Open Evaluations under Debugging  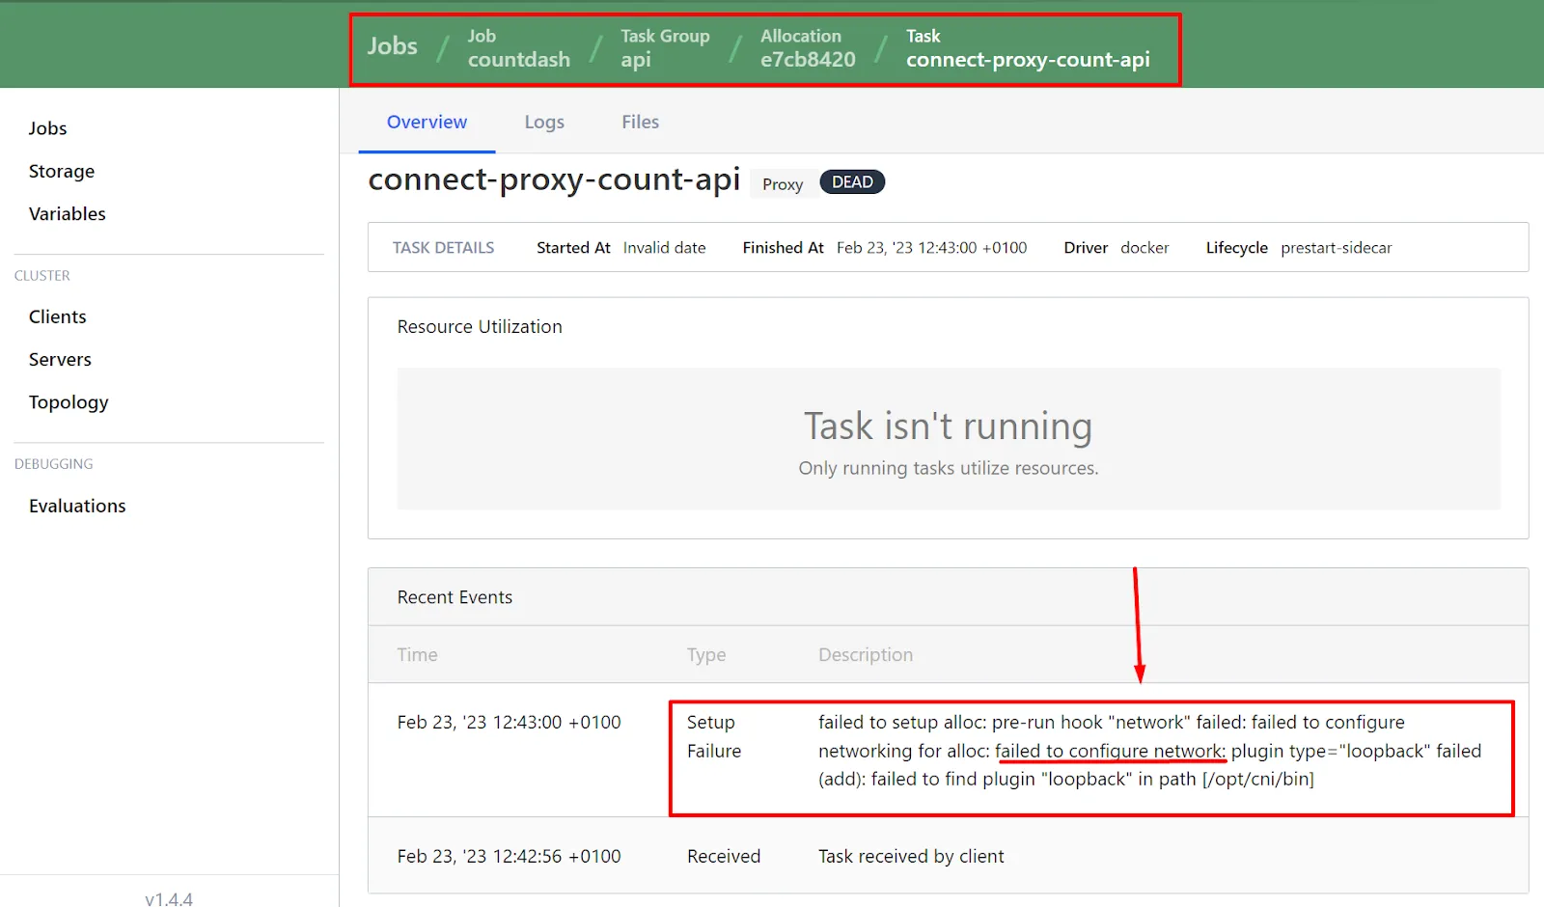coord(77,507)
